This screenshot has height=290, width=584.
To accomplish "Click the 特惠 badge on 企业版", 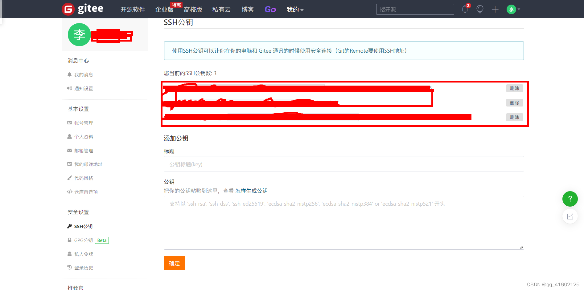I will pos(176,5).
